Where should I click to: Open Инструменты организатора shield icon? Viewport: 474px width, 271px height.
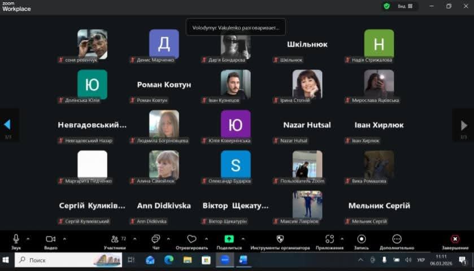280,239
